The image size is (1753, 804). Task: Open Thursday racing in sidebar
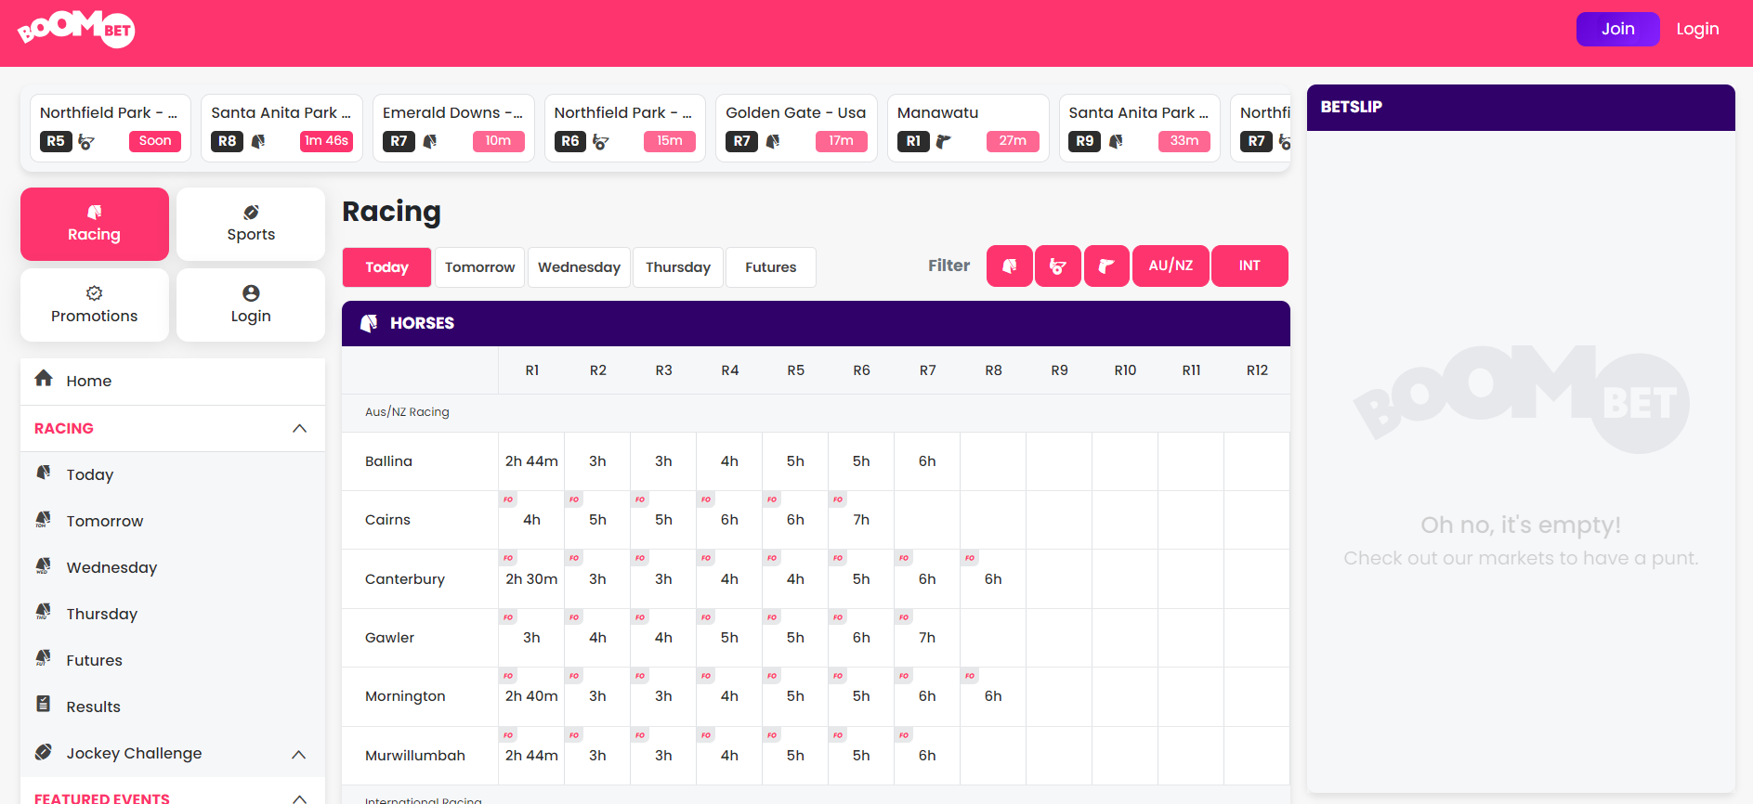click(173, 614)
